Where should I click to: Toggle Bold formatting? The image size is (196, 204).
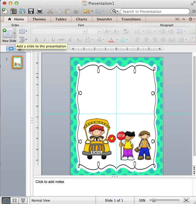pyautogui.click(x=36, y=40)
